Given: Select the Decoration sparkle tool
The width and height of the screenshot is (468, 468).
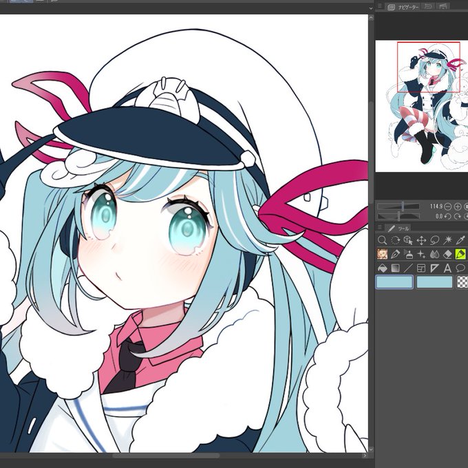Looking at the screenshot, I should tap(421, 254).
